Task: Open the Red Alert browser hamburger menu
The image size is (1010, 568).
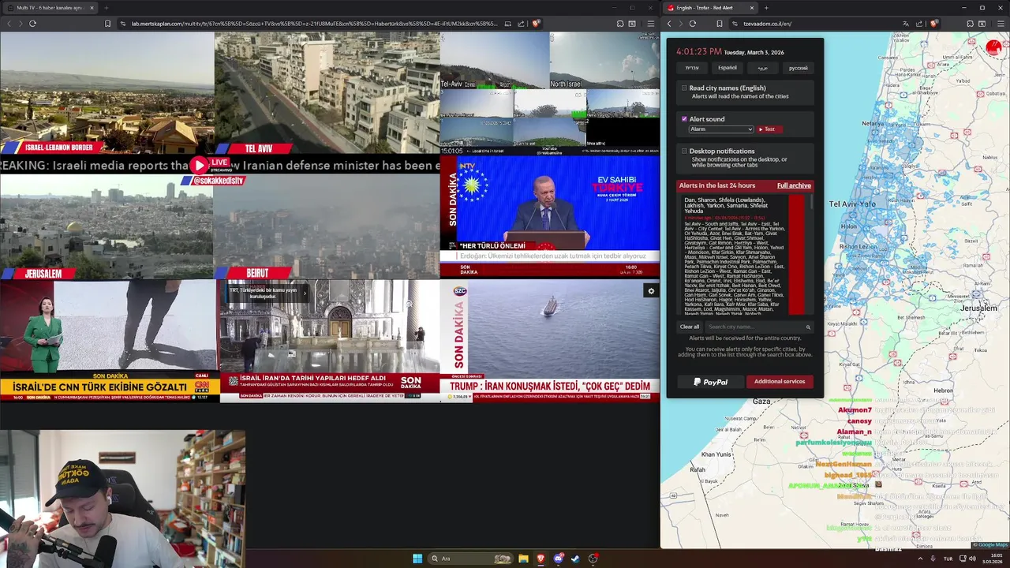Action: point(999,24)
